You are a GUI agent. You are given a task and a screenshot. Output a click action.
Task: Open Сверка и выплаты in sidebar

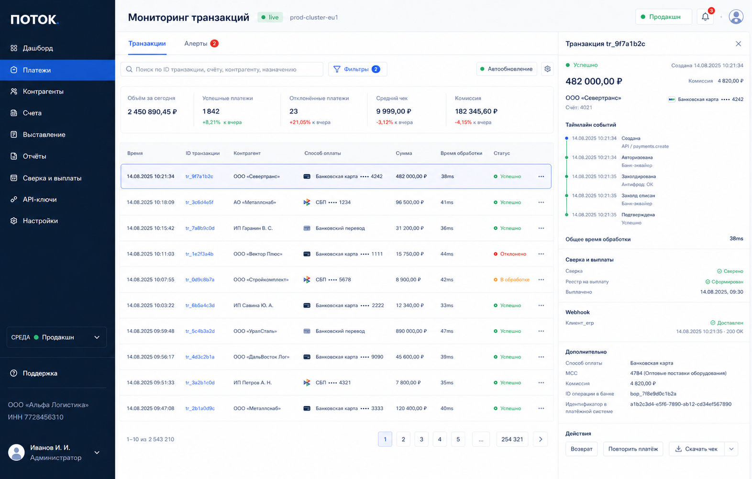[x=57, y=178]
